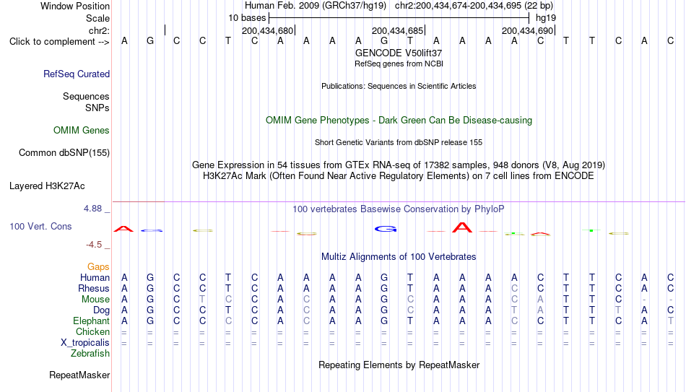Click '100 vertebrates Basewise Conservation by PhyloP' title
This screenshot has width=686, height=392.
tap(399, 209)
